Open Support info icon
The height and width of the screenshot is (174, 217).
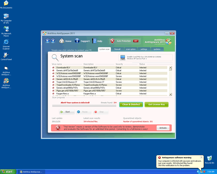click(x=77, y=41)
